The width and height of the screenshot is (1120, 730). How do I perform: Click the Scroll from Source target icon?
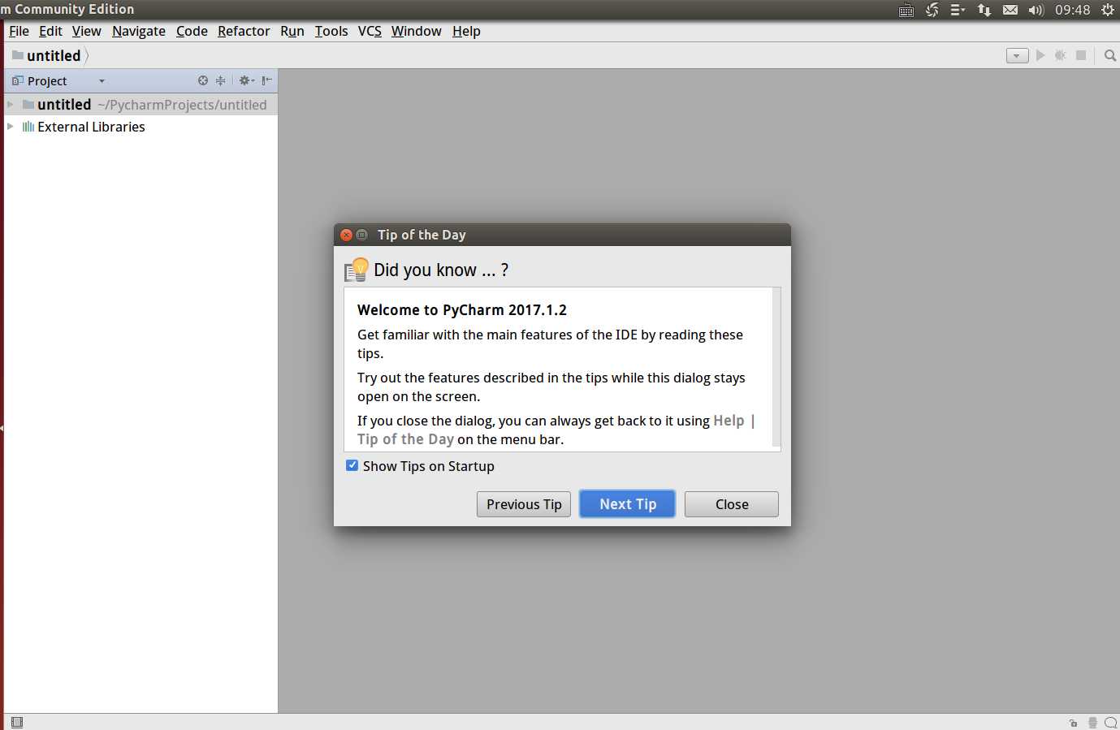coord(203,80)
